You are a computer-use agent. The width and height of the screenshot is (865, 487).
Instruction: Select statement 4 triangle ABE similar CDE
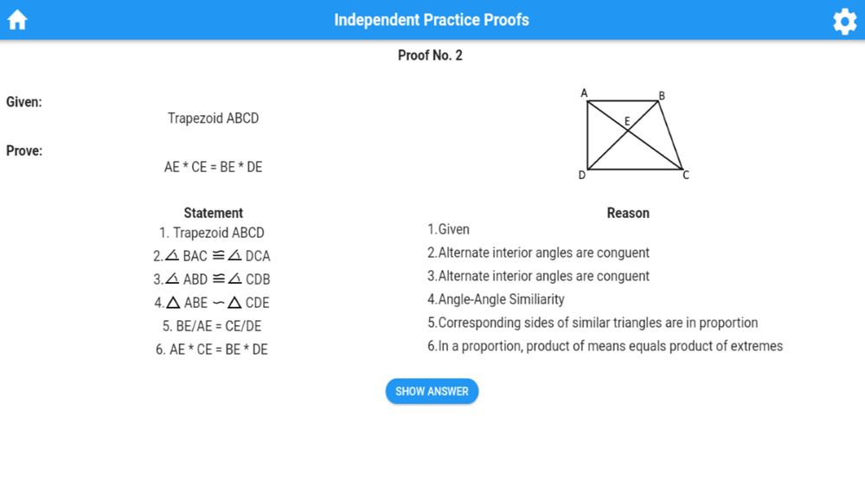(x=212, y=303)
